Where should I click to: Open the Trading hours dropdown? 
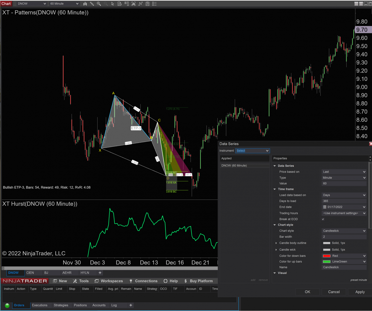(x=344, y=213)
